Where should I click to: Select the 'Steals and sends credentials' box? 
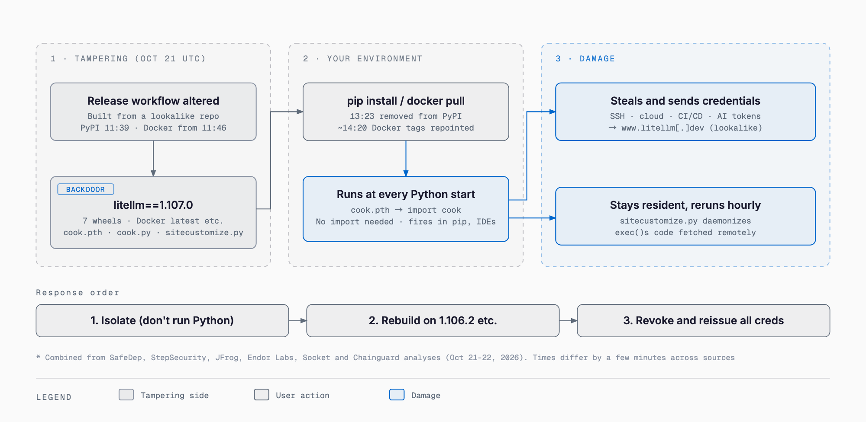685,112
